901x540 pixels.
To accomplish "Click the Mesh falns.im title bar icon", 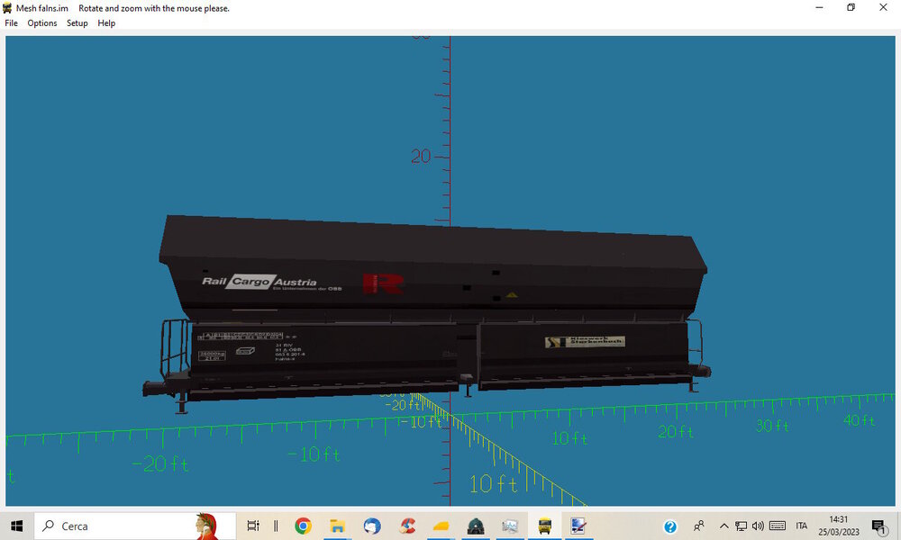I will 7,8.
